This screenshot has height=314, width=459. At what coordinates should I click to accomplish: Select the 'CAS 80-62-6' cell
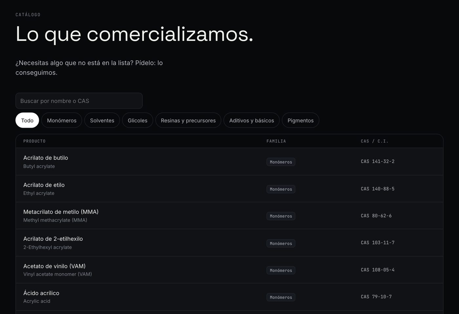pyautogui.click(x=376, y=216)
